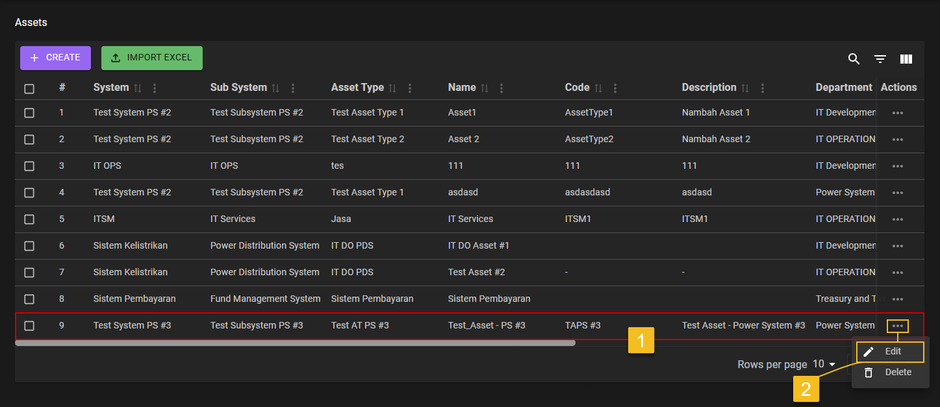Open Name column options menu

502,88
